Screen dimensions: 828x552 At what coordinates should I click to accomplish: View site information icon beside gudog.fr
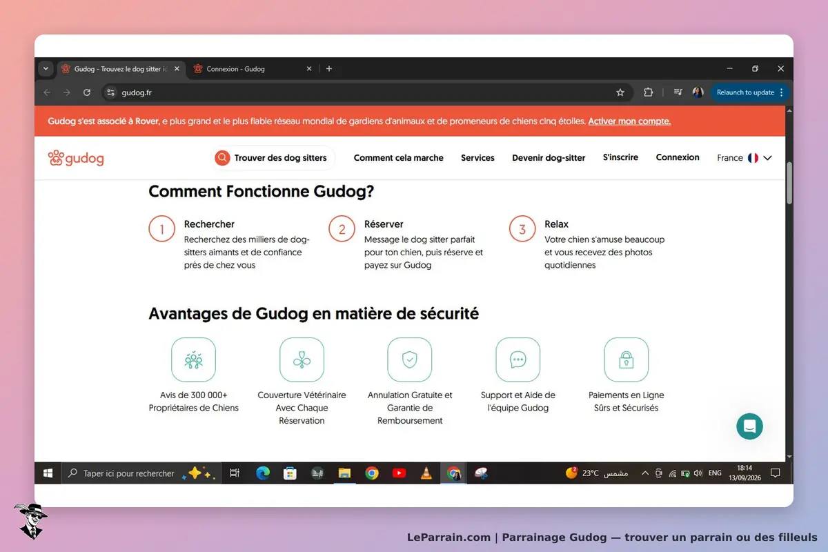[x=110, y=92]
